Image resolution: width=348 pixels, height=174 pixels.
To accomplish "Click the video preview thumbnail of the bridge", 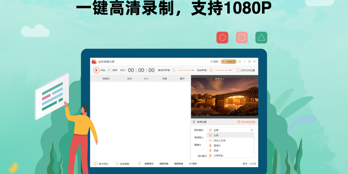I will (224, 97).
